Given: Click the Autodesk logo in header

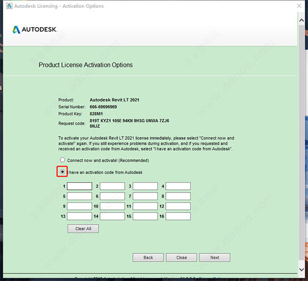Looking at the screenshot, I should pyautogui.click(x=35, y=30).
